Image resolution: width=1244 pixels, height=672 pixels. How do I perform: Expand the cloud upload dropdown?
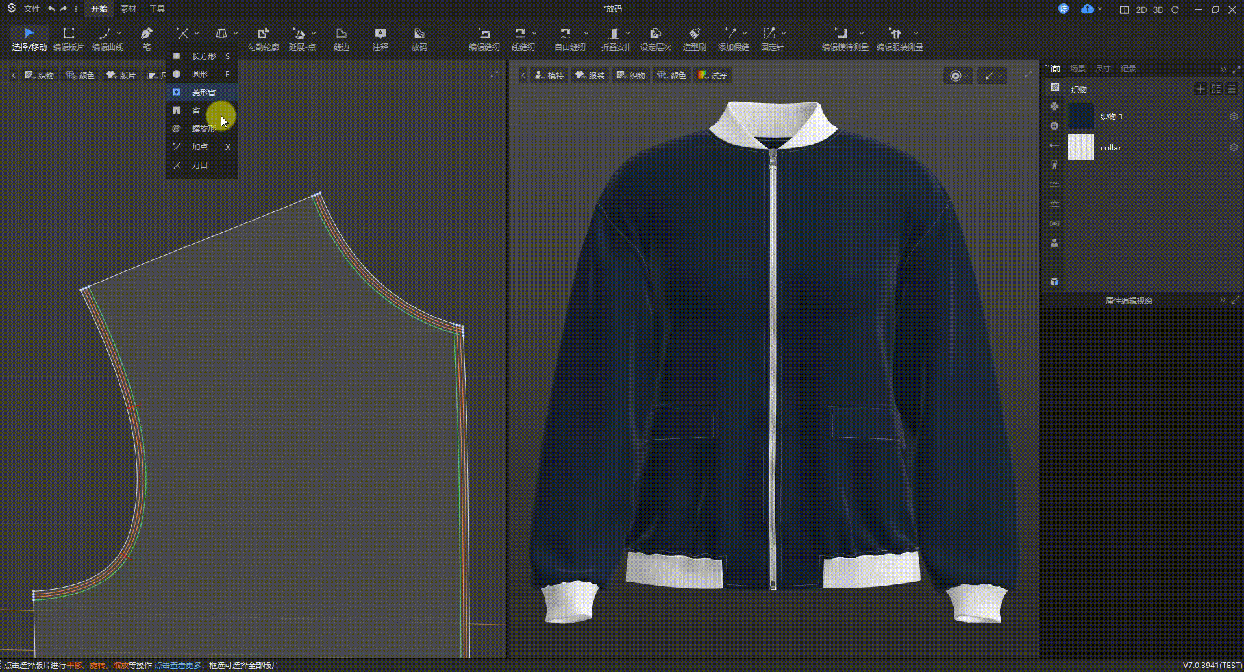[x=1099, y=9]
